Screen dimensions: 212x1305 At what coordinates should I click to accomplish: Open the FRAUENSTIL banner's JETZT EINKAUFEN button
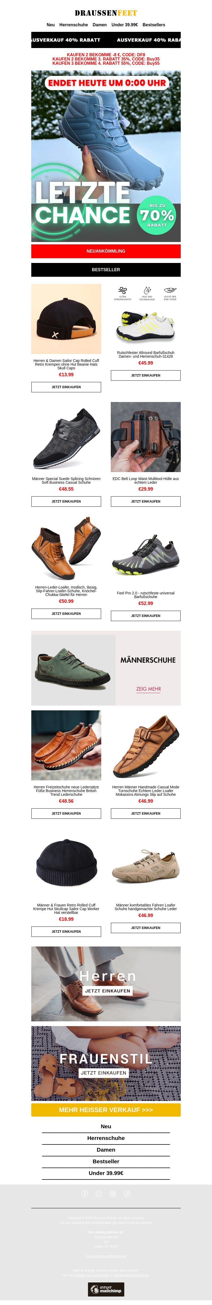[103, 1073]
